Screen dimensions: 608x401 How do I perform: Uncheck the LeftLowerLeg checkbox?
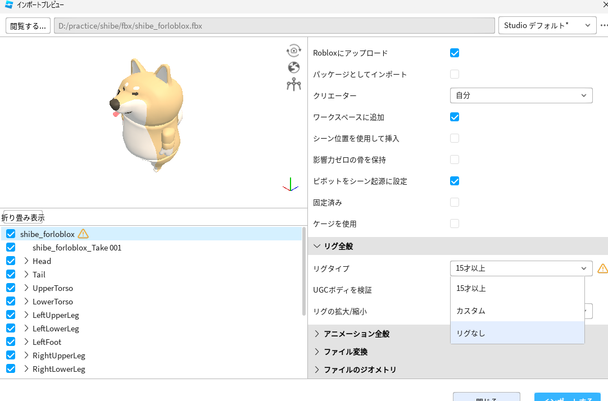click(x=11, y=328)
